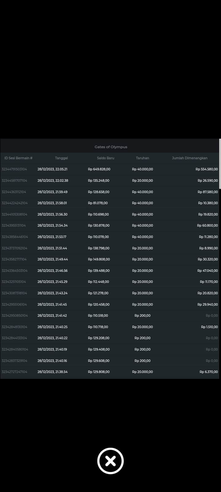Image resolution: width=221 pixels, height=492 pixels.
Task: Open session ID 32344581707104
Action: (x=14, y=181)
